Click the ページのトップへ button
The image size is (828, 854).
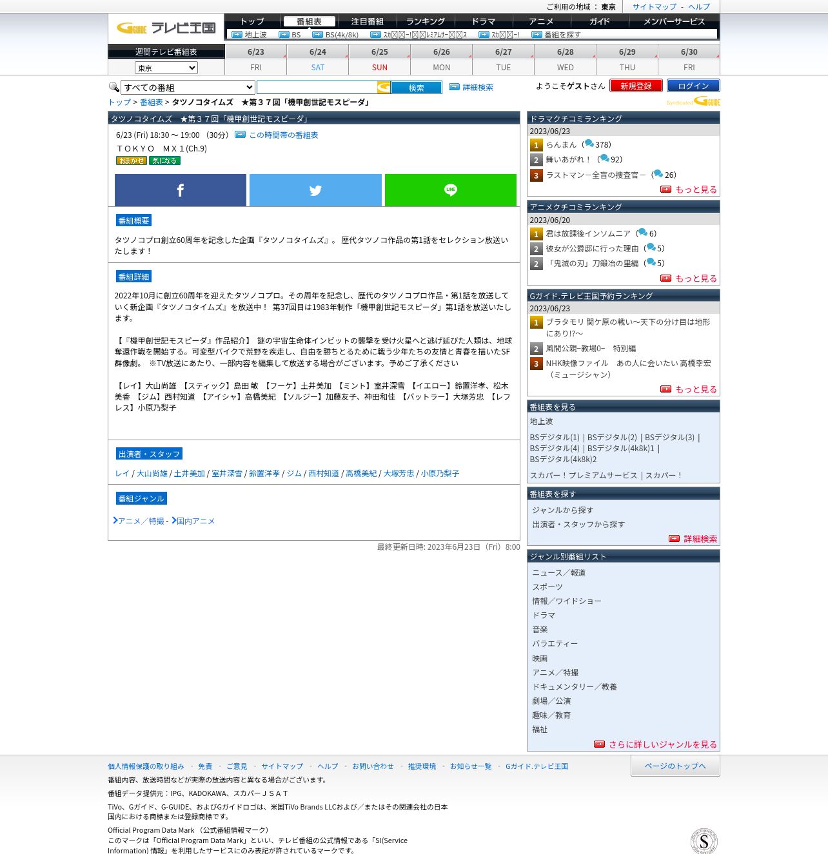click(675, 766)
